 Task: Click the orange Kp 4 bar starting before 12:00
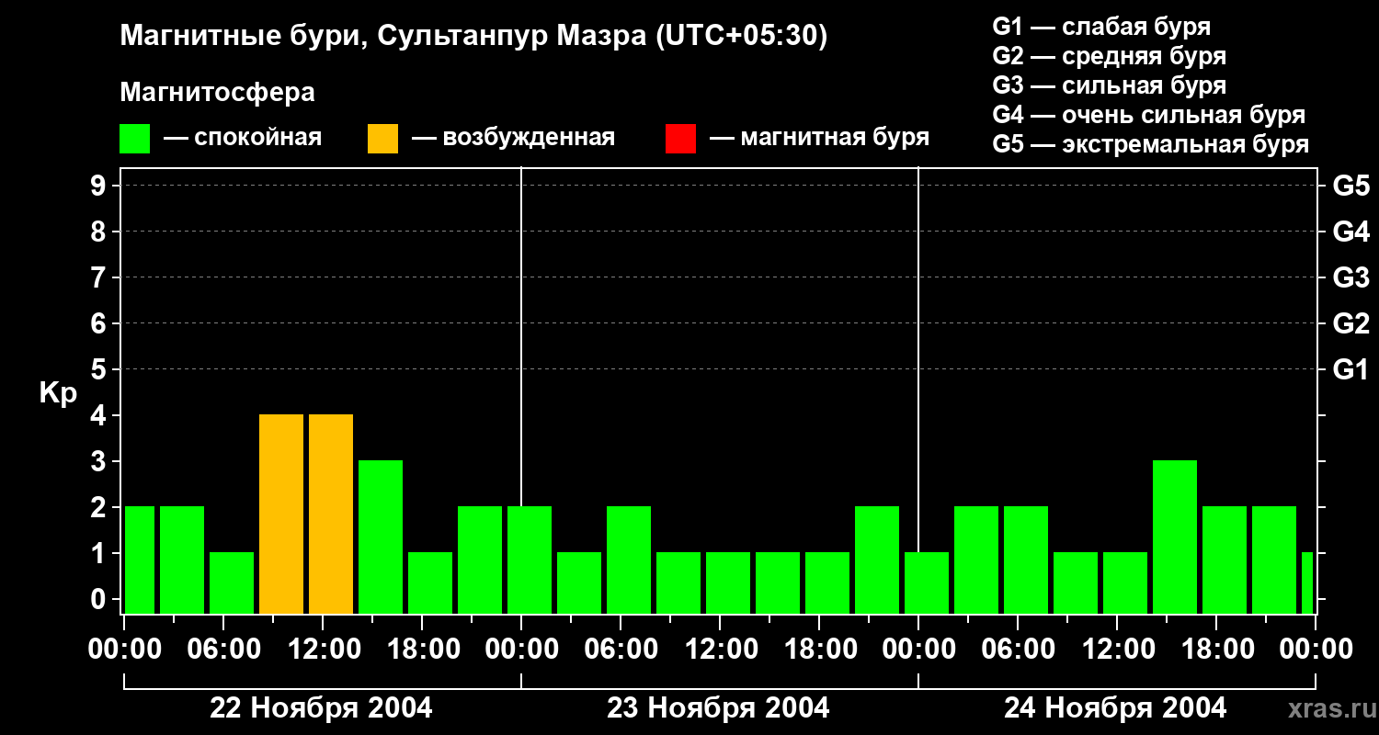point(331,514)
